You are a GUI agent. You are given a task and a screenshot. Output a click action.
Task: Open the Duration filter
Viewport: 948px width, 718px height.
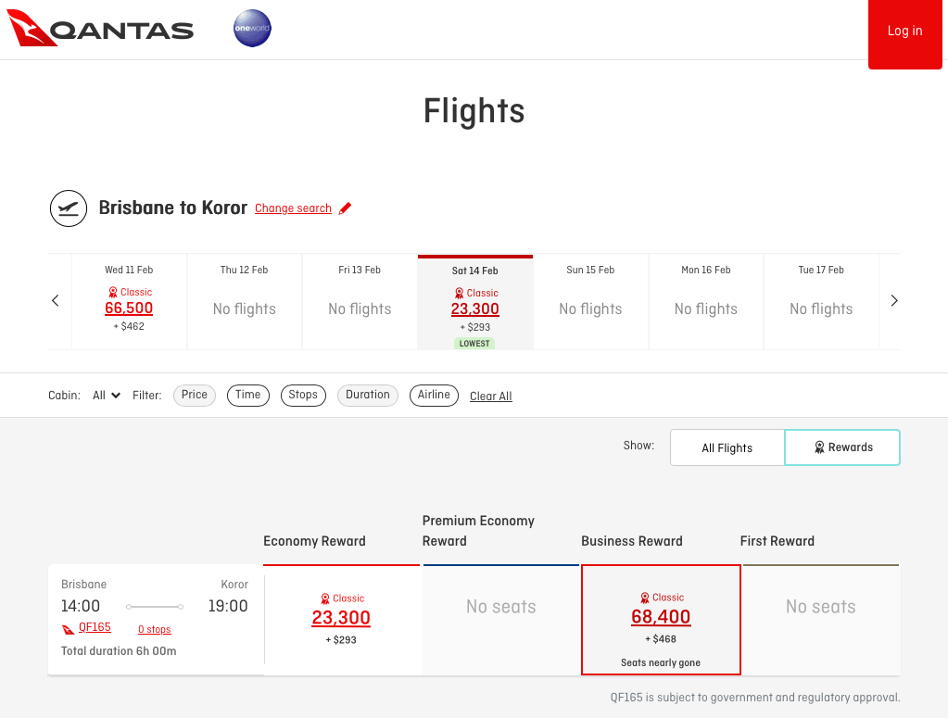[368, 396]
